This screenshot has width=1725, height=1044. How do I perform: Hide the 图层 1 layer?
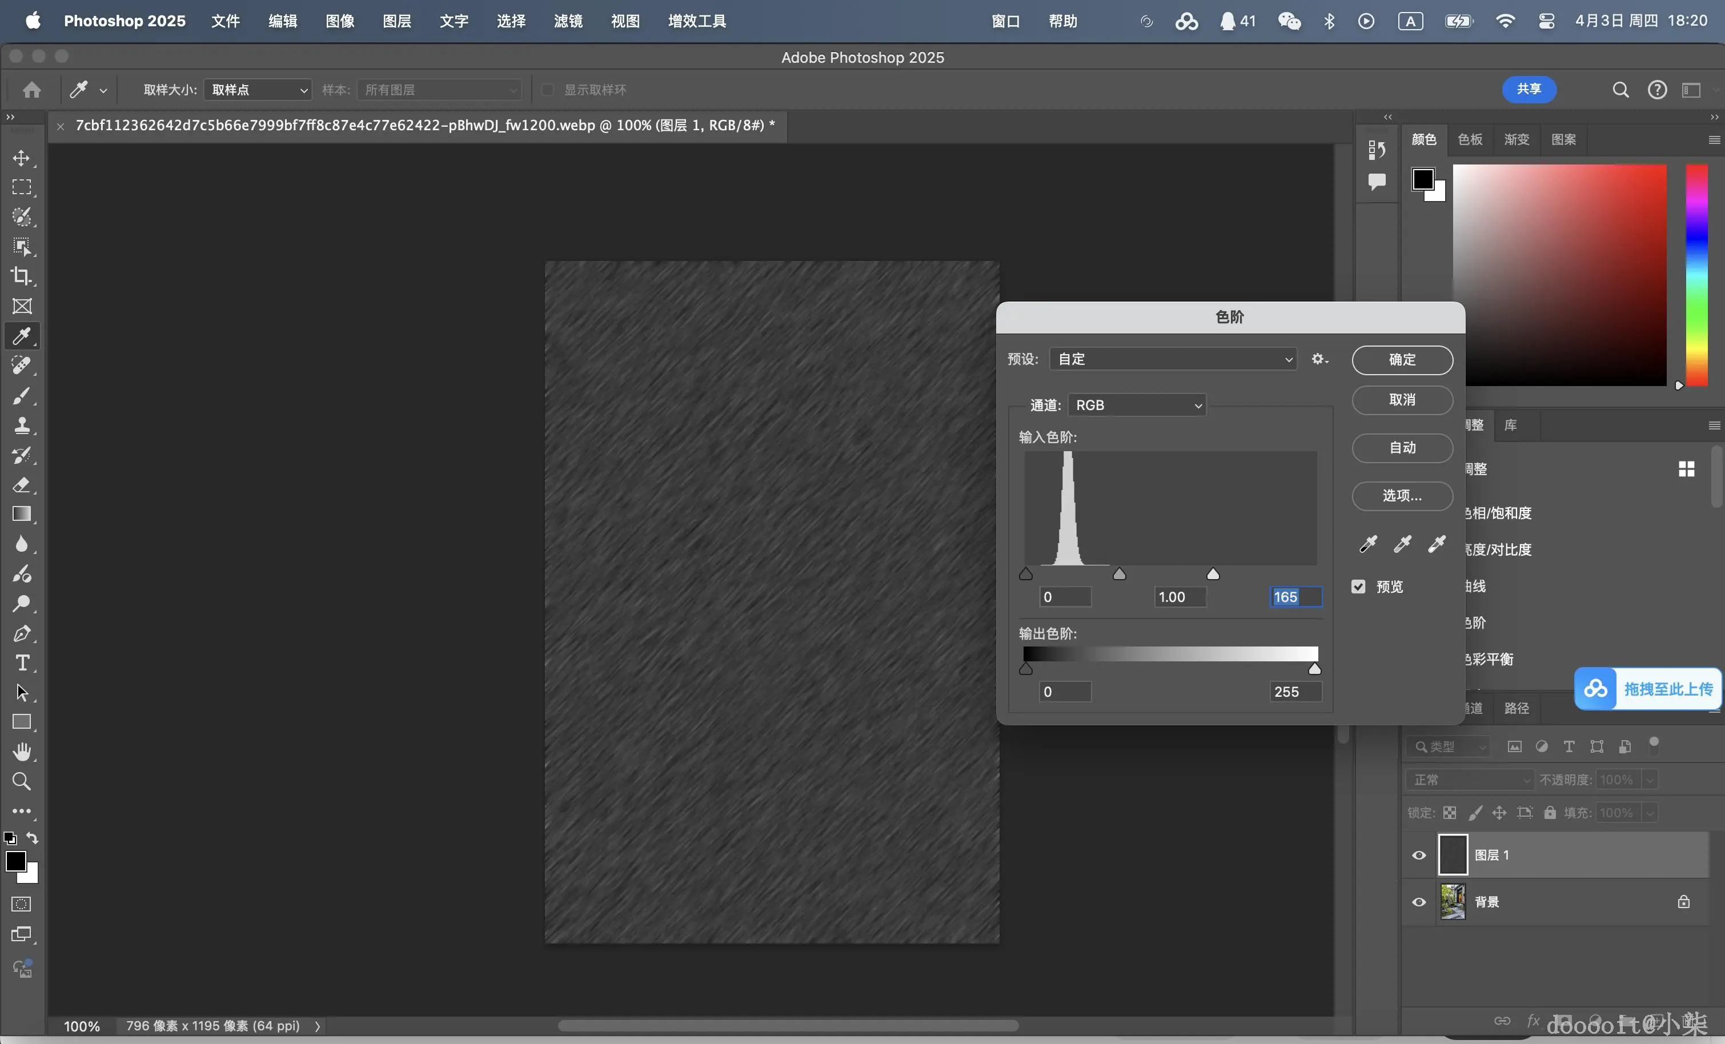(1419, 855)
